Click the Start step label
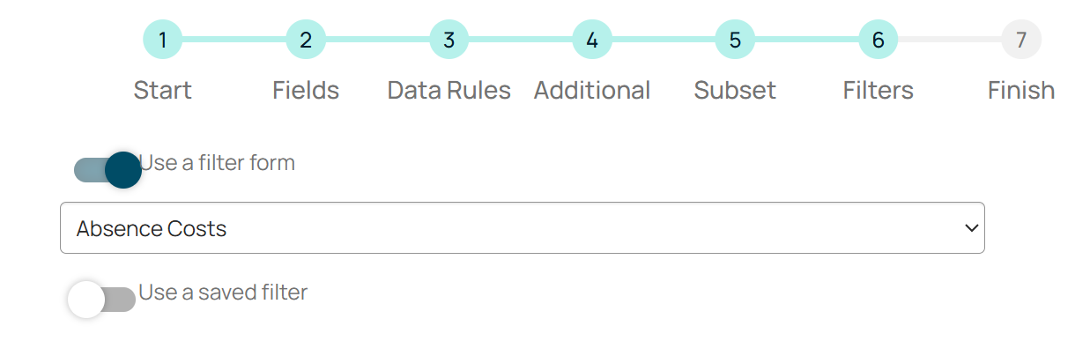Viewport: 1090px width, 341px height. 162,90
